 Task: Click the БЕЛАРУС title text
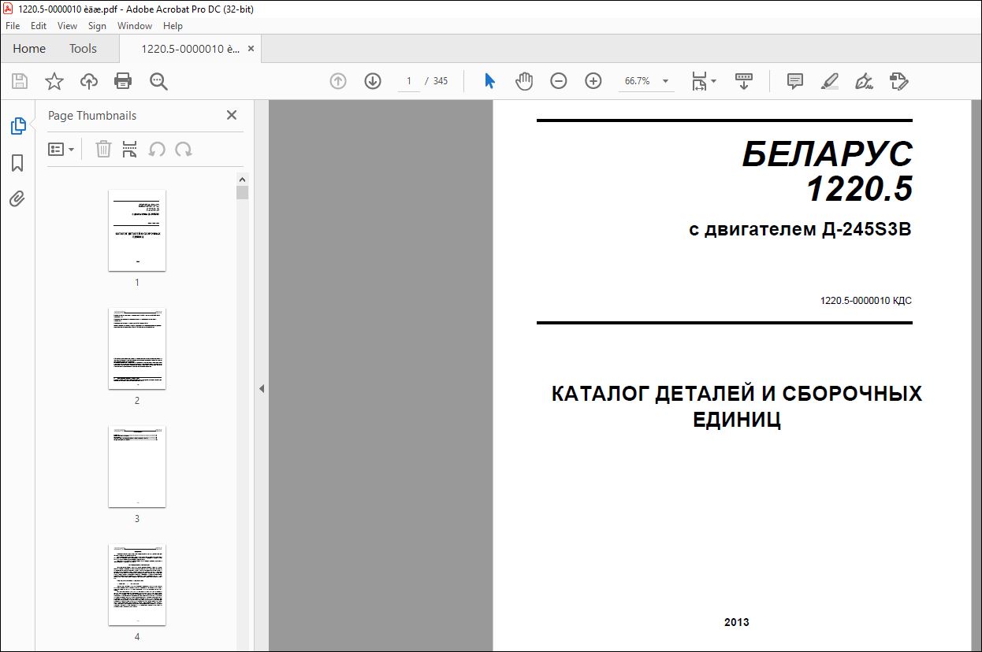(828, 154)
